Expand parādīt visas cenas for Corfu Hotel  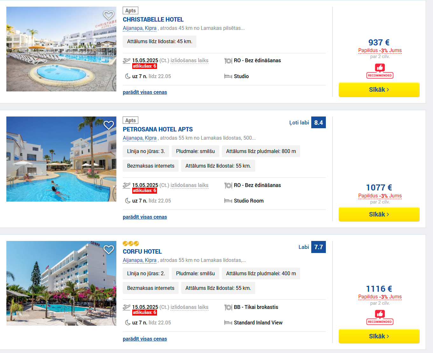click(x=145, y=339)
